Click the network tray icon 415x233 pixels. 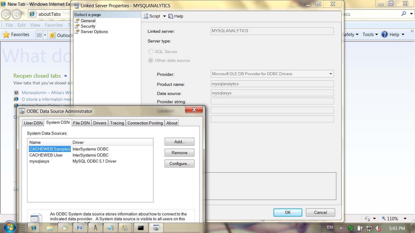click(x=369, y=228)
